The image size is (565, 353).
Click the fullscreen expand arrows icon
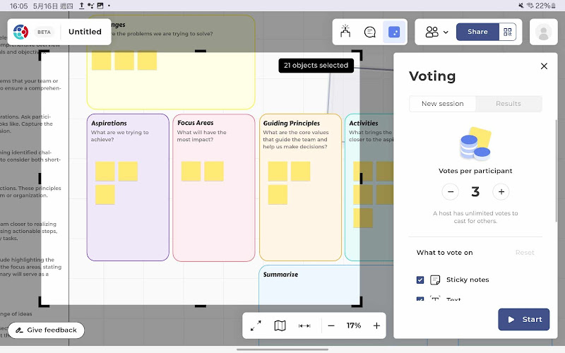click(x=256, y=325)
